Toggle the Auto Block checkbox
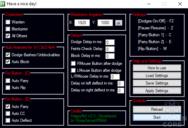 8,62
